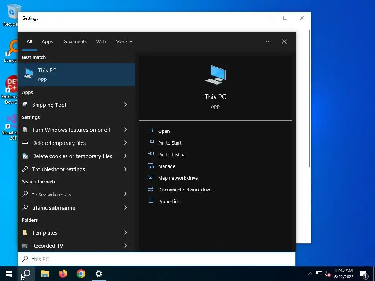Screen dimensions: 375x281
Task: Expand Troubleshoot settings result arrow
Action: click(x=125, y=169)
